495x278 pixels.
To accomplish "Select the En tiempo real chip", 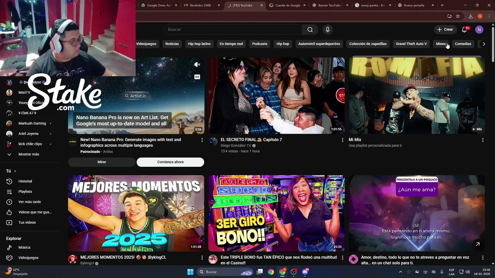I will (231, 44).
